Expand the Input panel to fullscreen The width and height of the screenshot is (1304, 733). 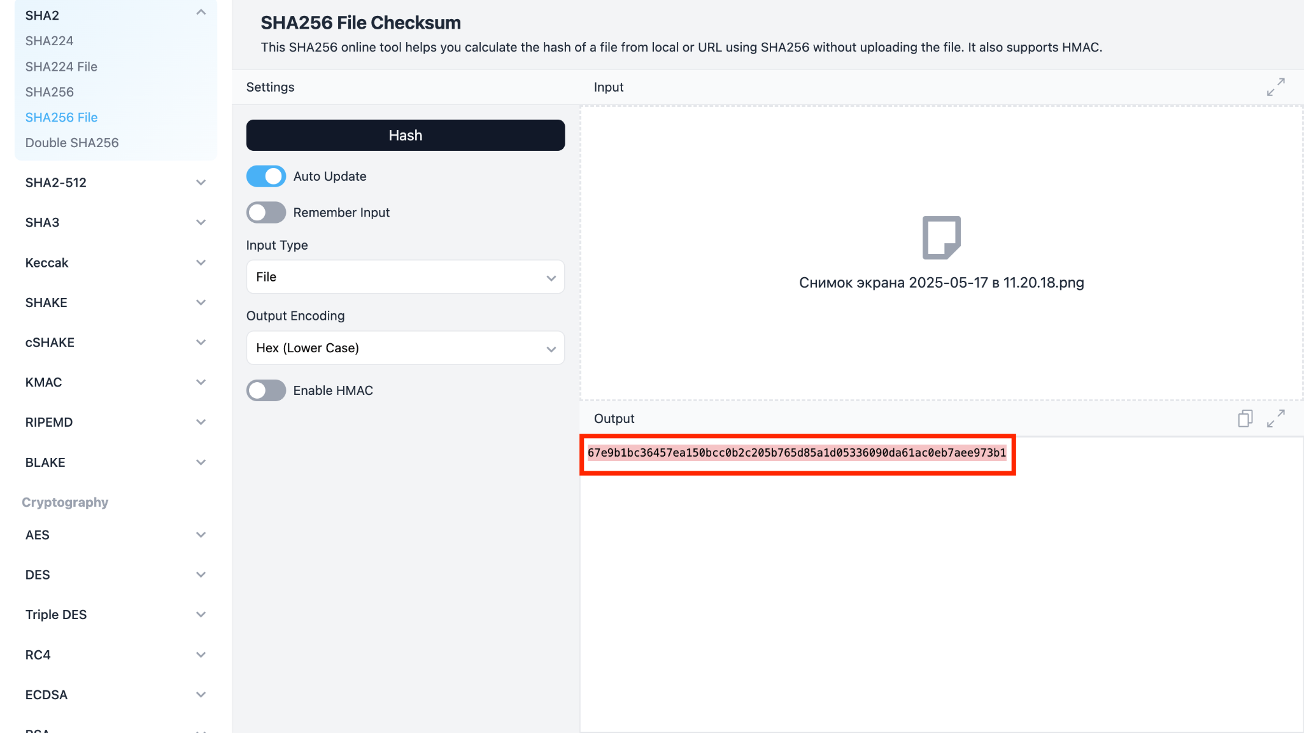click(1275, 87)
